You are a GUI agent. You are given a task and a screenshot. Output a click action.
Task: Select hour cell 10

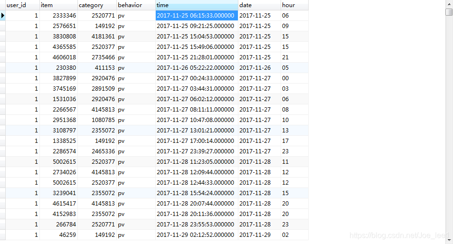[x=295, y=120]
